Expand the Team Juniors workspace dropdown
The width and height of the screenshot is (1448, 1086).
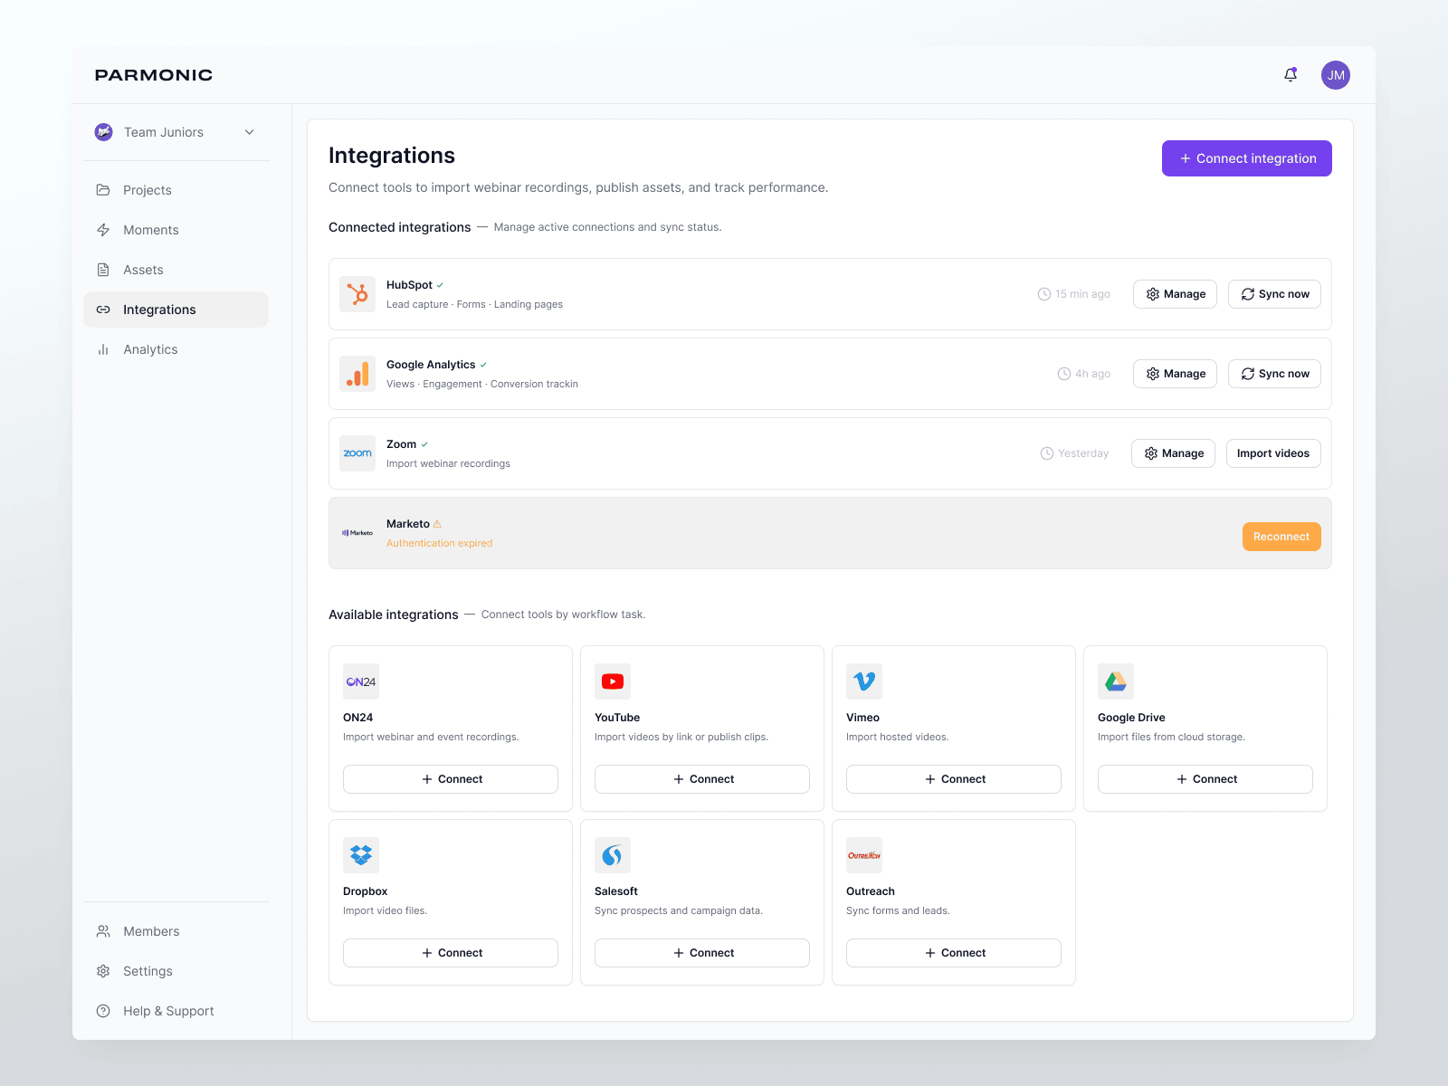[x=250, y=132]
